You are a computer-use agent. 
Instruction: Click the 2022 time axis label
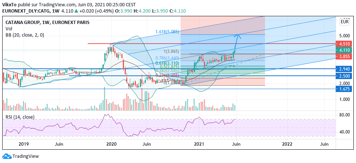tap(287, 144)
